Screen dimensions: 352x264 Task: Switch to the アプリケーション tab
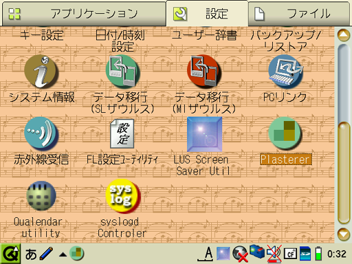tap(84, 14)
